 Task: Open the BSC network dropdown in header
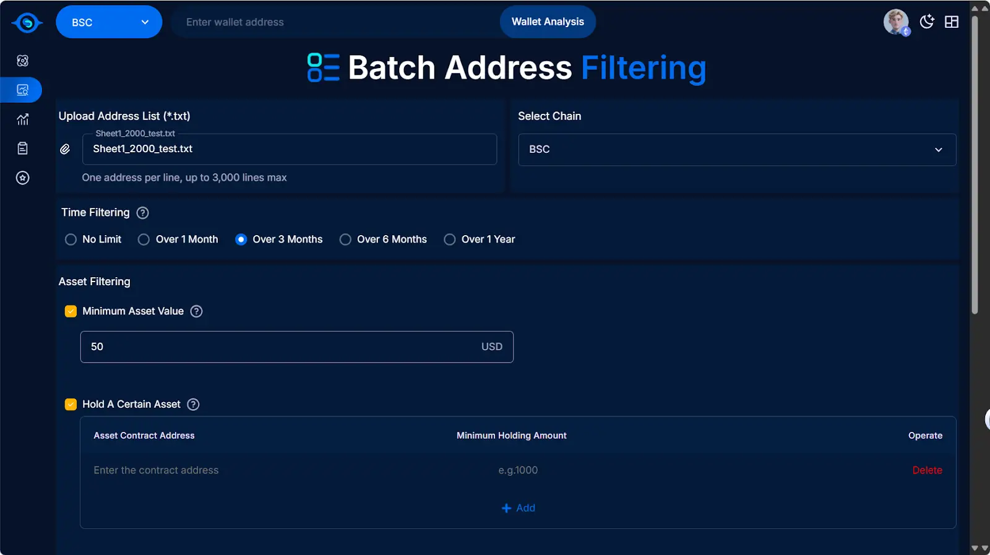tap(109, 22)
